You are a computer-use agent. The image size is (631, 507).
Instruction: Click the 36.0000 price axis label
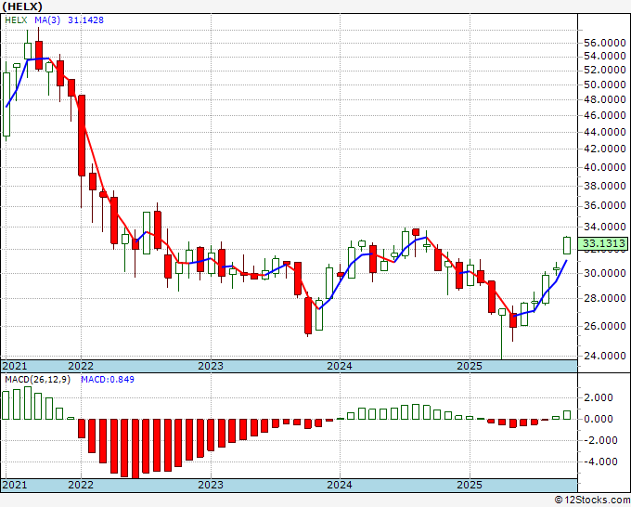604,206
